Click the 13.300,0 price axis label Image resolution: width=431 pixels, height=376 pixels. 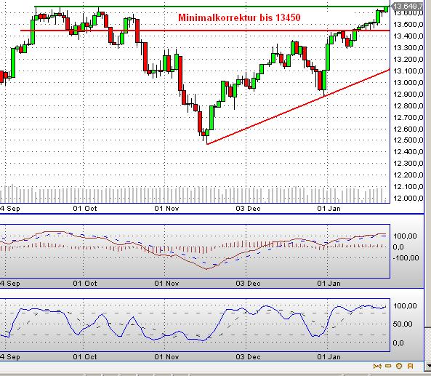coord(408,48)
